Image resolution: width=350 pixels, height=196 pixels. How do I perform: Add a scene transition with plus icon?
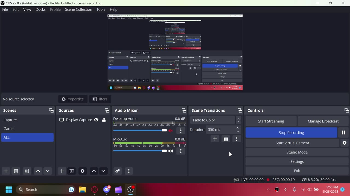coord(215,139)
